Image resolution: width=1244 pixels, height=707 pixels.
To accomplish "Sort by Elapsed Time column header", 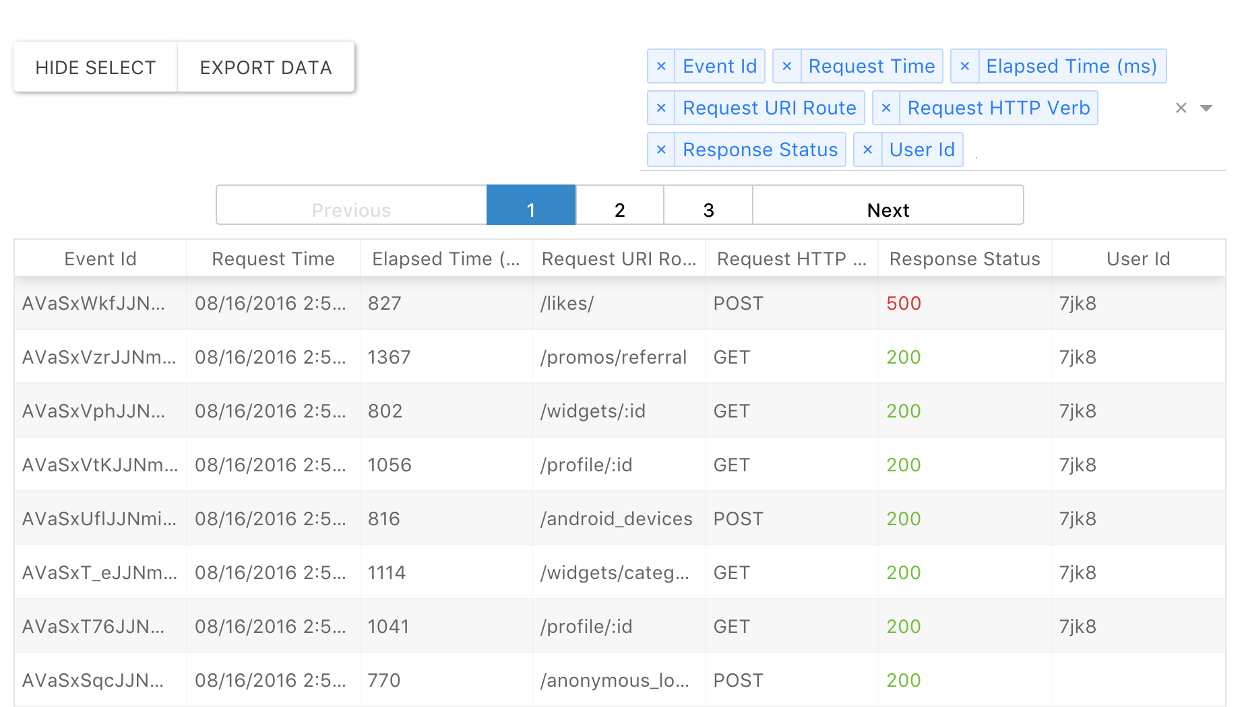I will tap(446, 259).
